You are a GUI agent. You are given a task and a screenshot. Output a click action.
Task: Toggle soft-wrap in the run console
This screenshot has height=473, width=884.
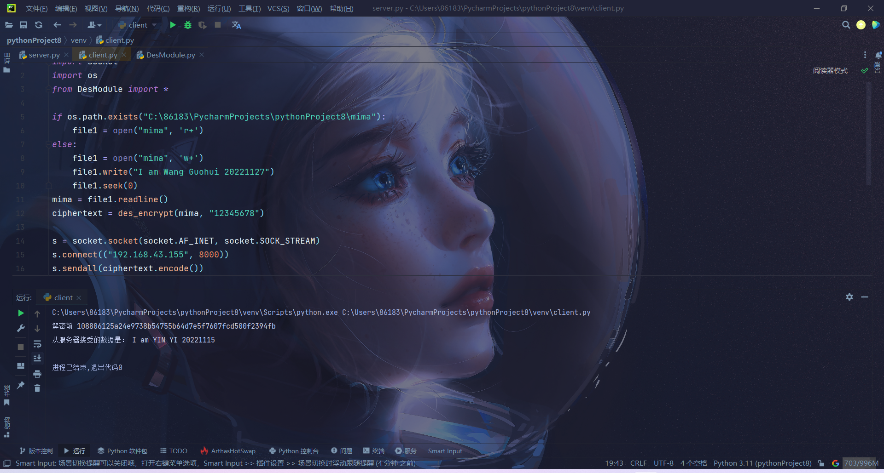pyautogui.click(x=37, y=344)
